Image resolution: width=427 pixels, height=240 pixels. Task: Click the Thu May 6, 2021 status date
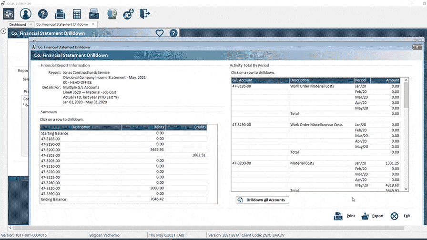[x=166, y=235]
